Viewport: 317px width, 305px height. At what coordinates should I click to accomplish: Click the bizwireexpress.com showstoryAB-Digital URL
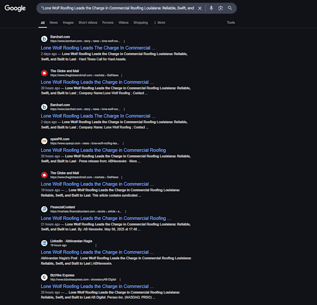[x=83, y=280]
